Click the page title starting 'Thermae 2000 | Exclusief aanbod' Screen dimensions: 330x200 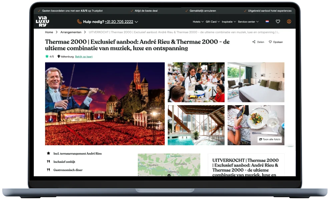pyautogui.click(x=137, y=45)
